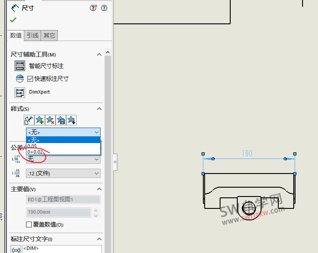This screenshot has height=253, width=318.
Task: Collapse the 样式 section
Action: (x=99, y=109)
